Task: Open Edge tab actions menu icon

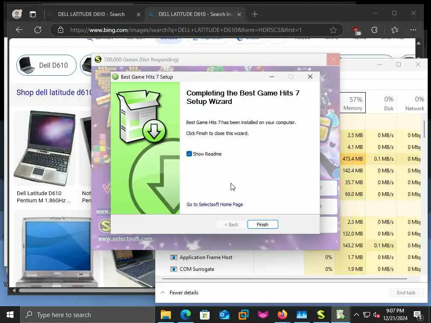Action: click(33, 14)
